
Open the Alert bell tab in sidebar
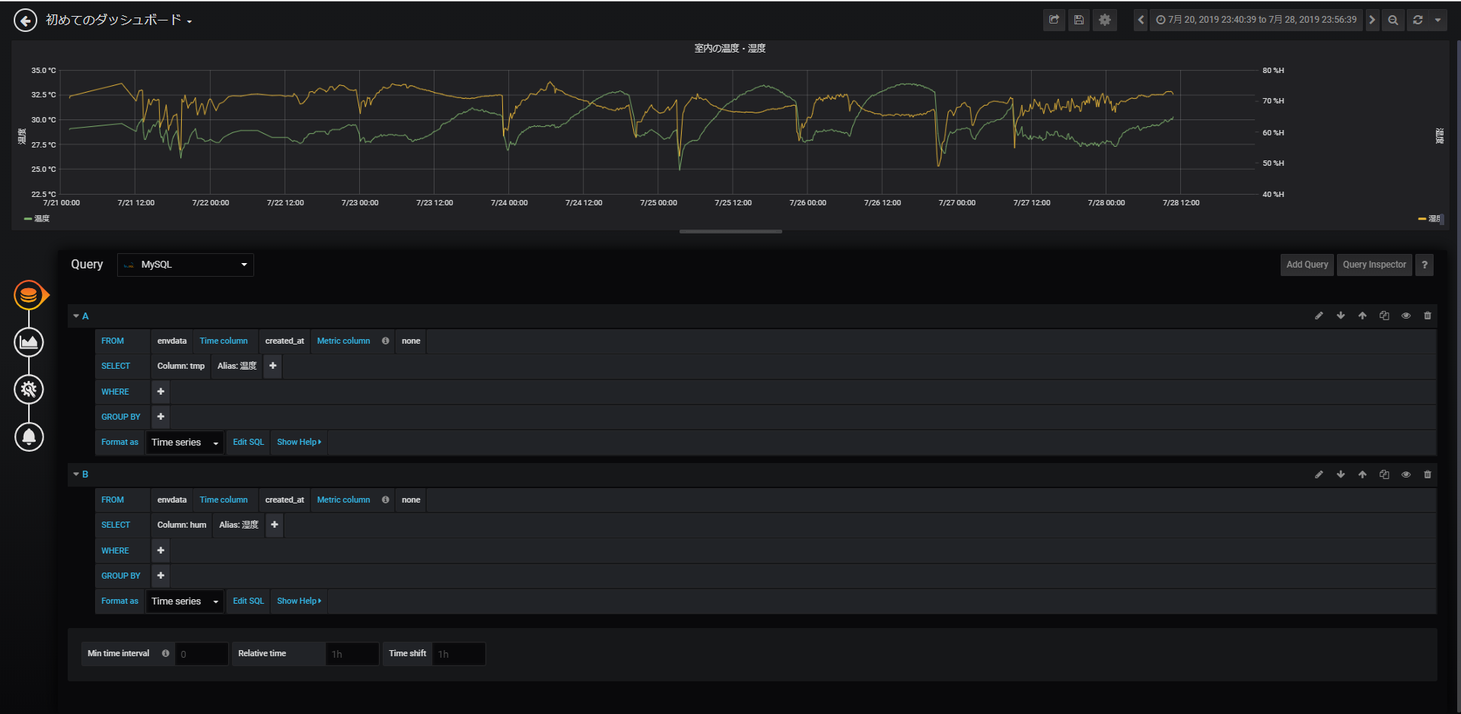pyautogui.click(x=29, y=436)
